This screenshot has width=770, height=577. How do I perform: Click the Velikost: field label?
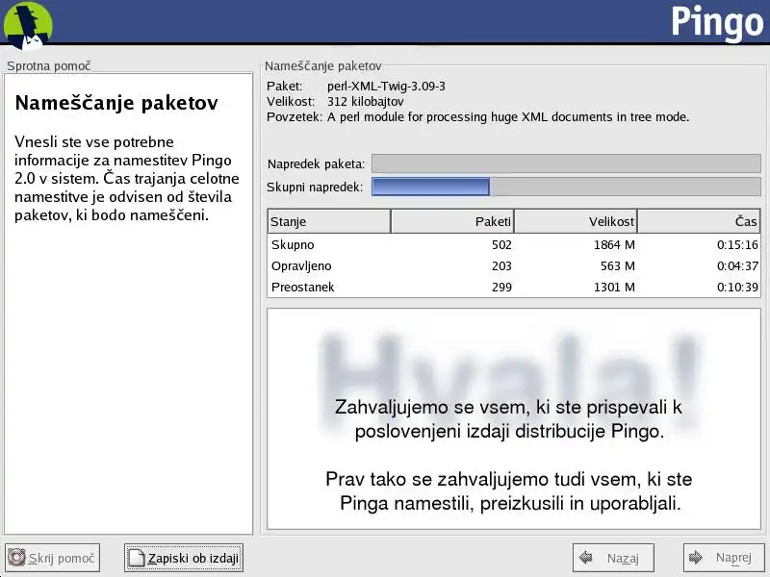tap(291, 102)
